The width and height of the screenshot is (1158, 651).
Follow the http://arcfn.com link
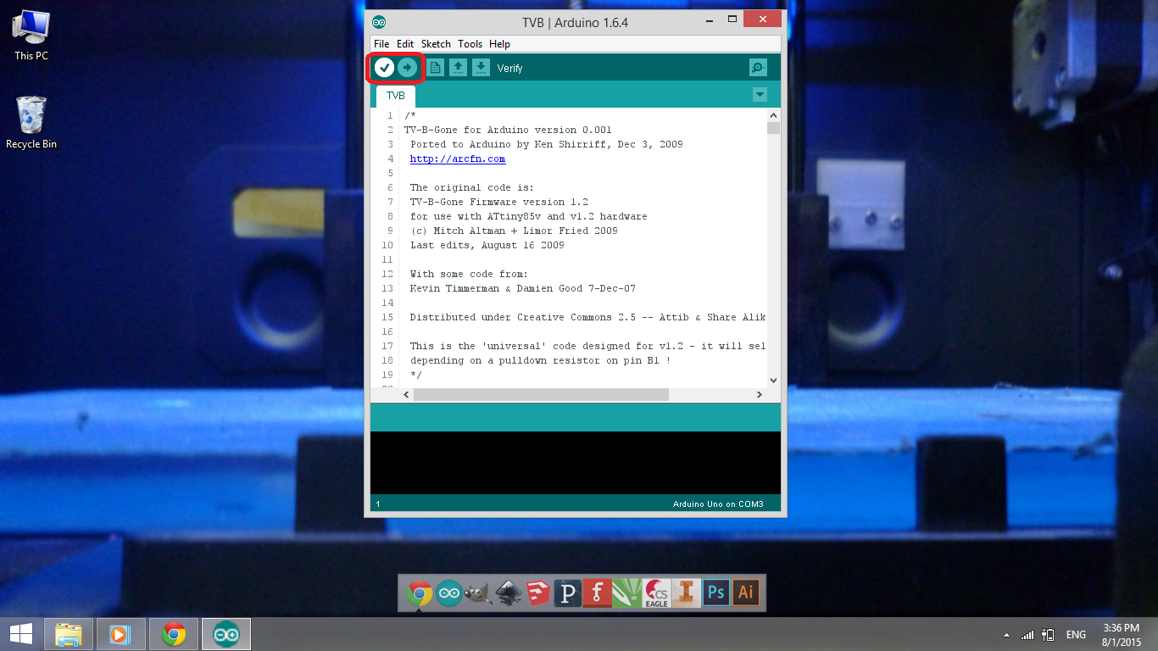point(458,159)
